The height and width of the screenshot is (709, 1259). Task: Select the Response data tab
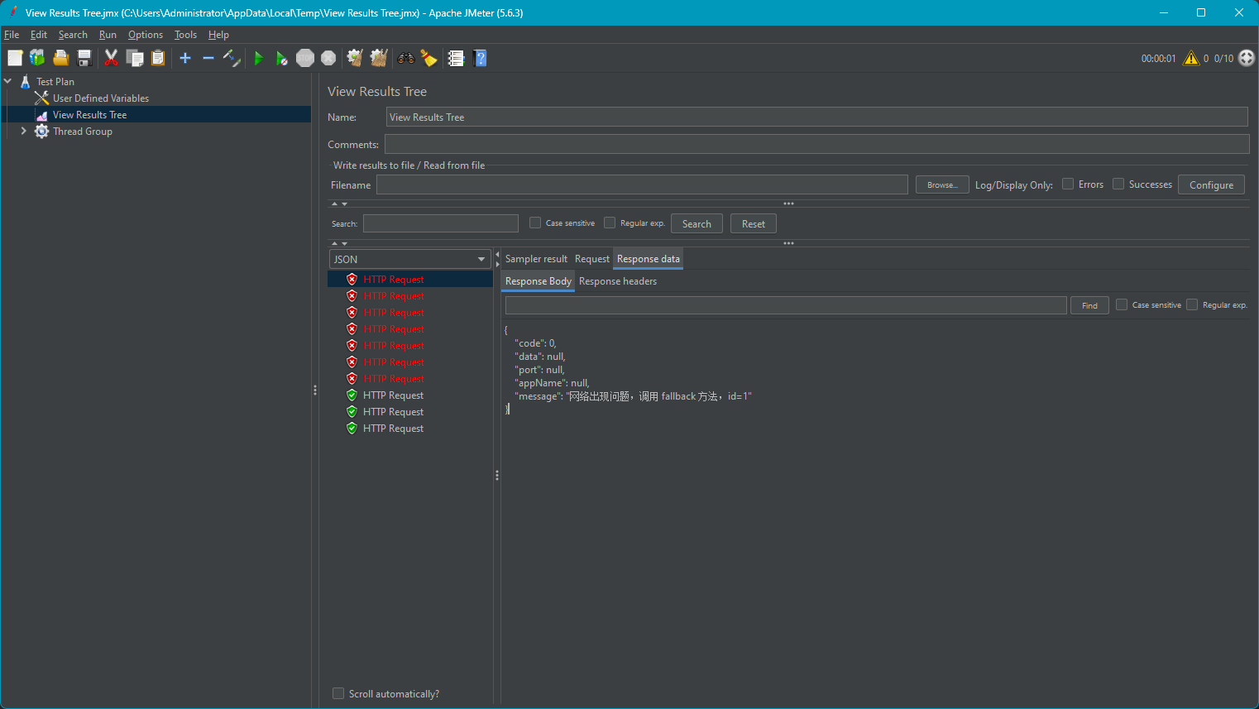coord(649,259)
